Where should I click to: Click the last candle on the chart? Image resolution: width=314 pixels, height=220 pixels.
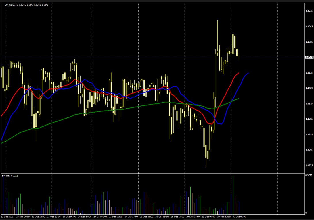coord(239,56)
